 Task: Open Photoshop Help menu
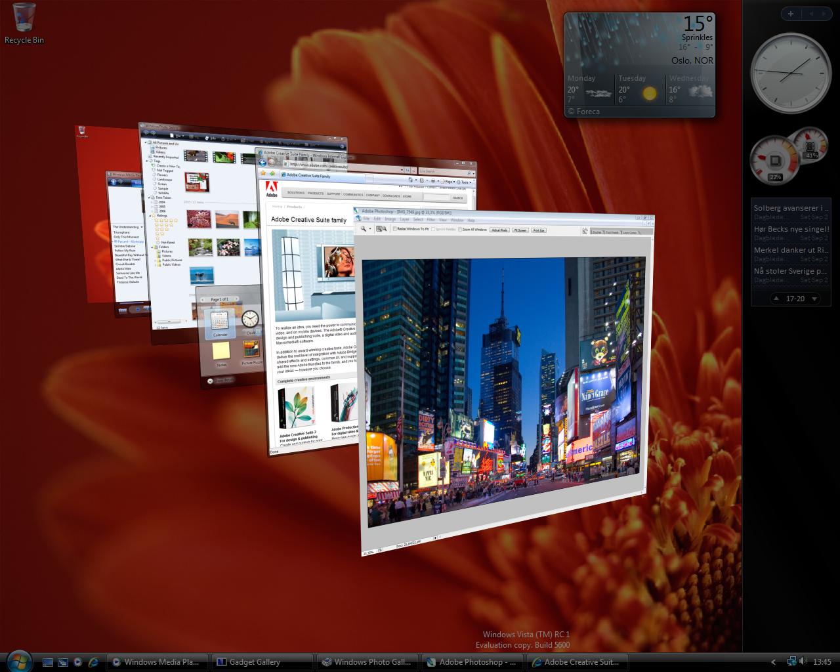point(471,220)
